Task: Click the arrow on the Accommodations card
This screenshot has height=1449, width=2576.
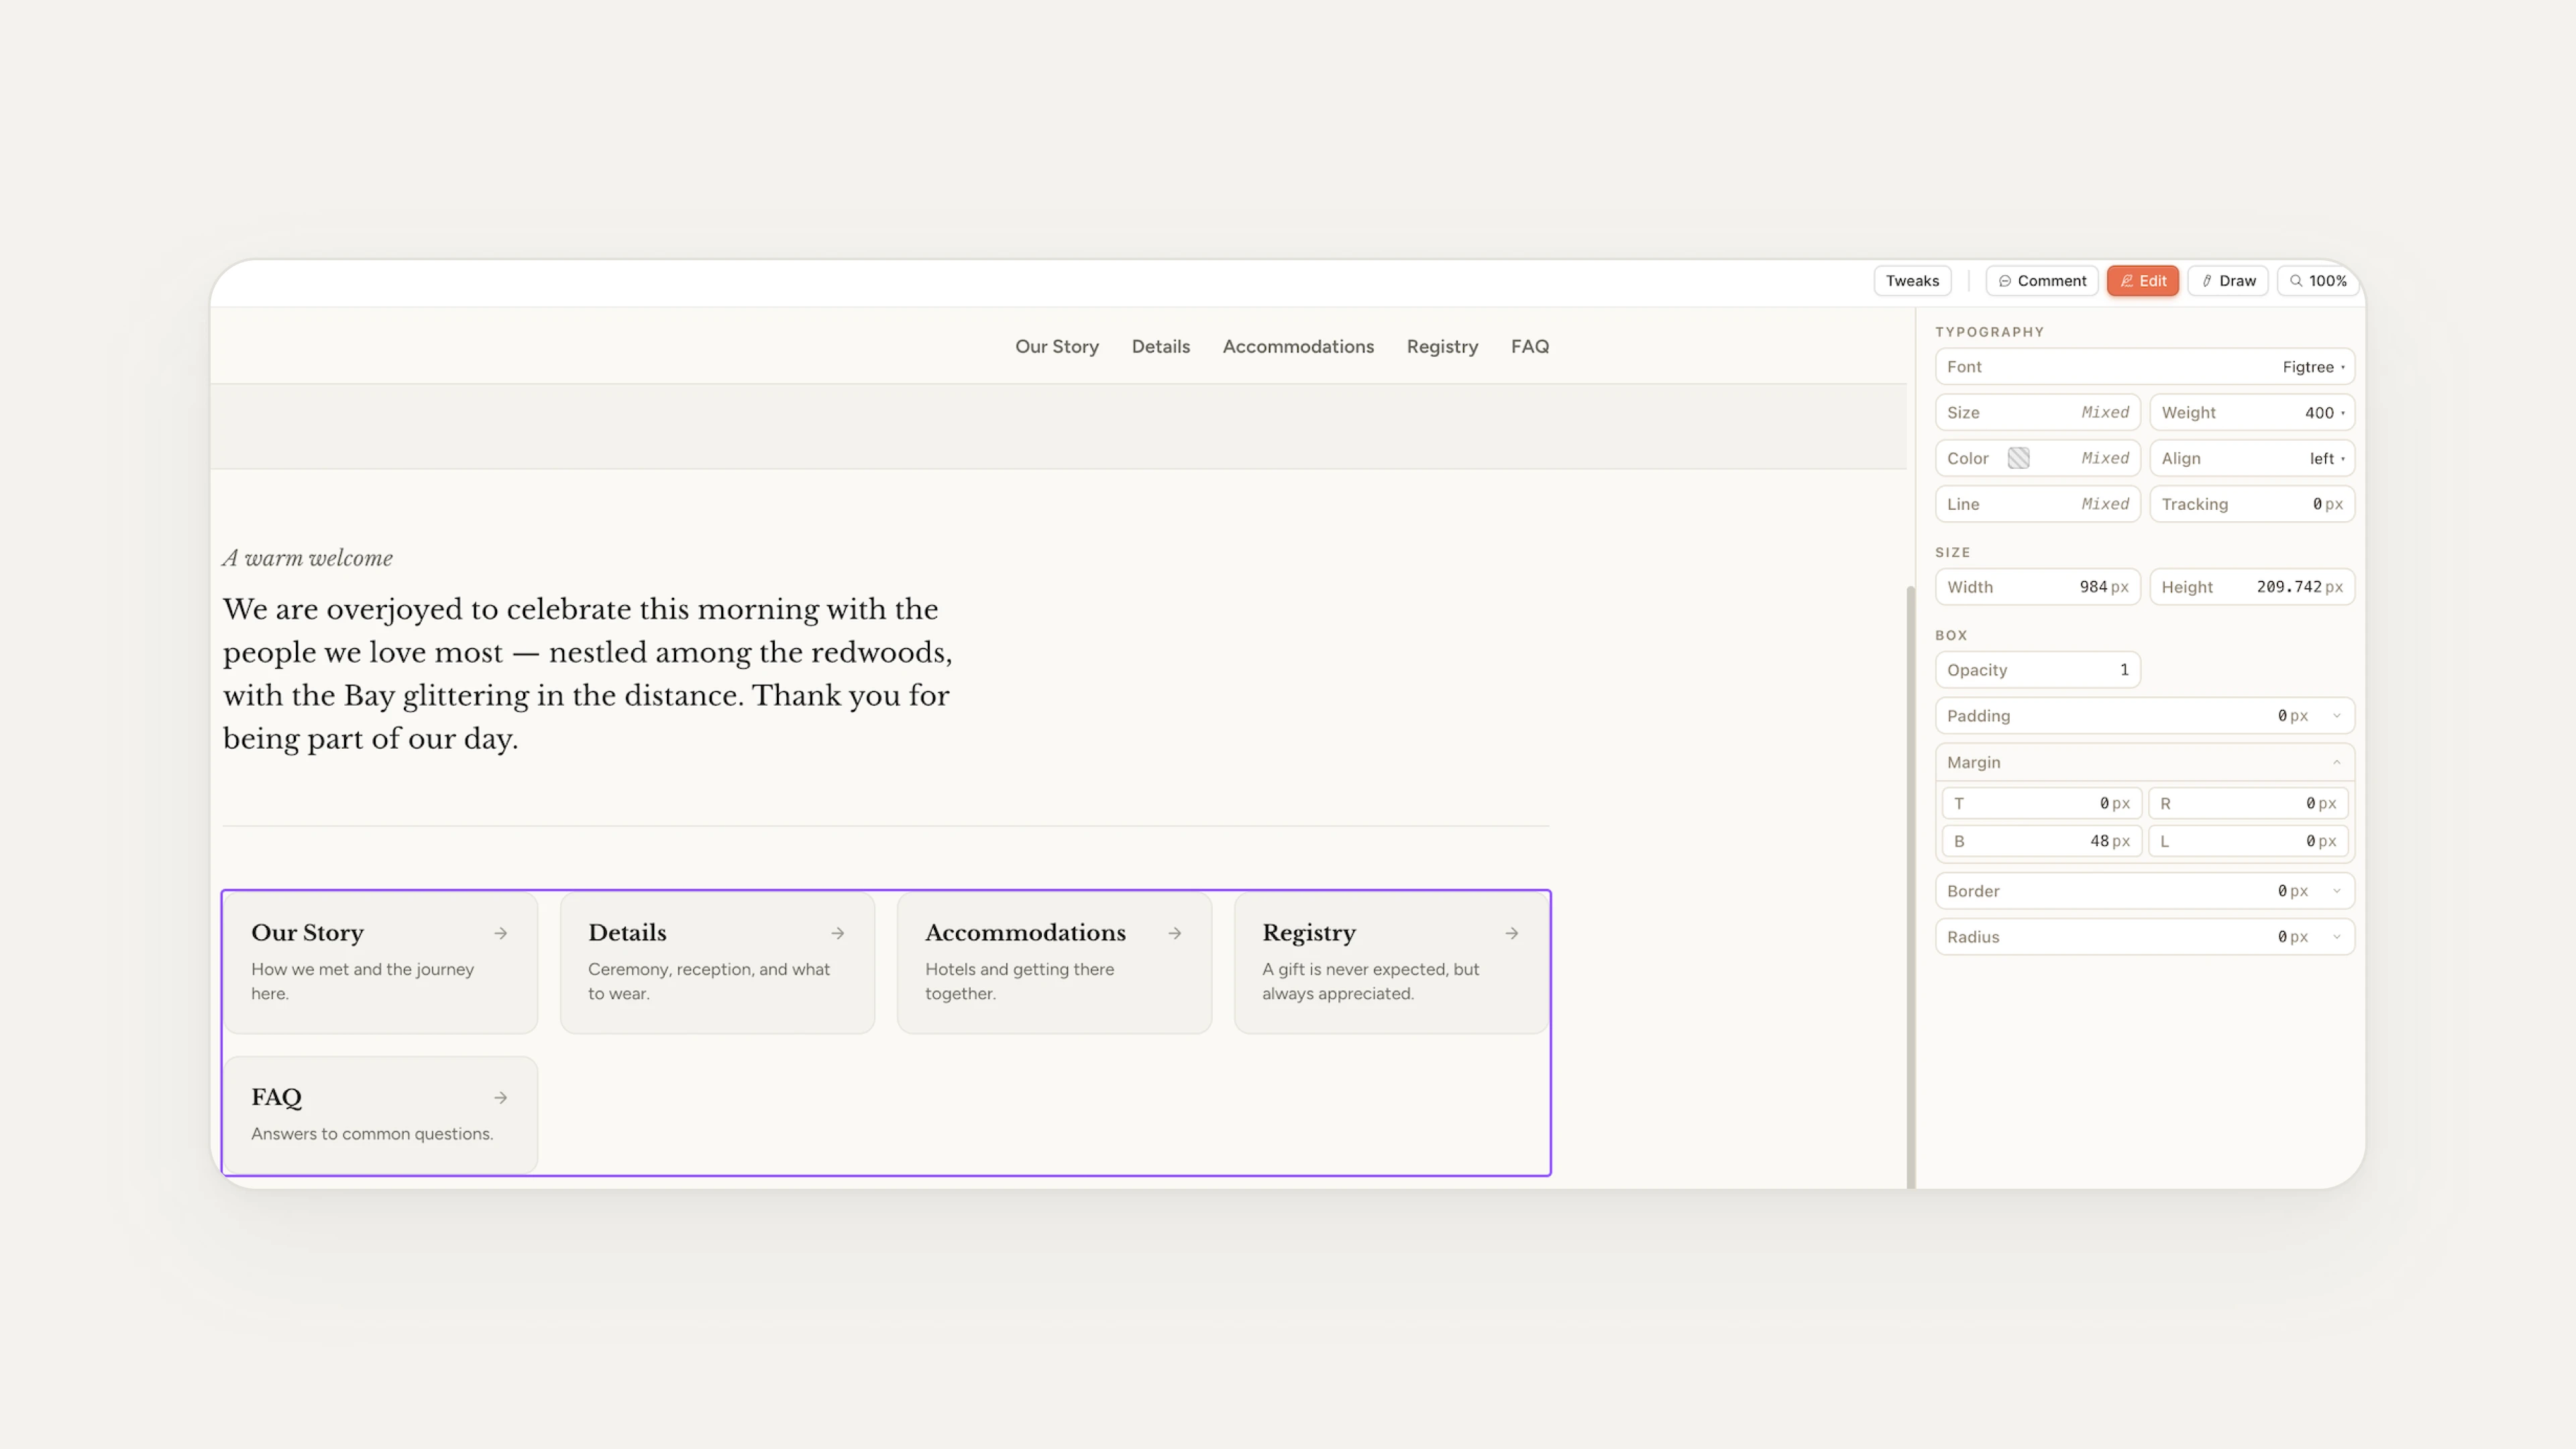Action: (1175, 933)
